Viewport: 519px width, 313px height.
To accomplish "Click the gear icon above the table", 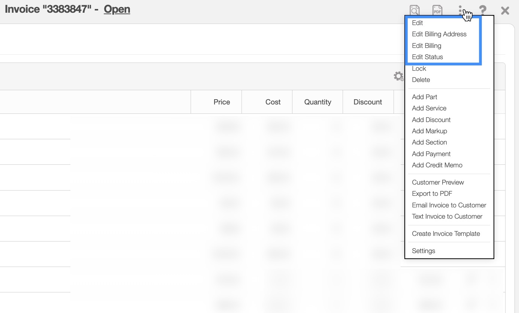I will pyautogui.click(x=398, y=76).
